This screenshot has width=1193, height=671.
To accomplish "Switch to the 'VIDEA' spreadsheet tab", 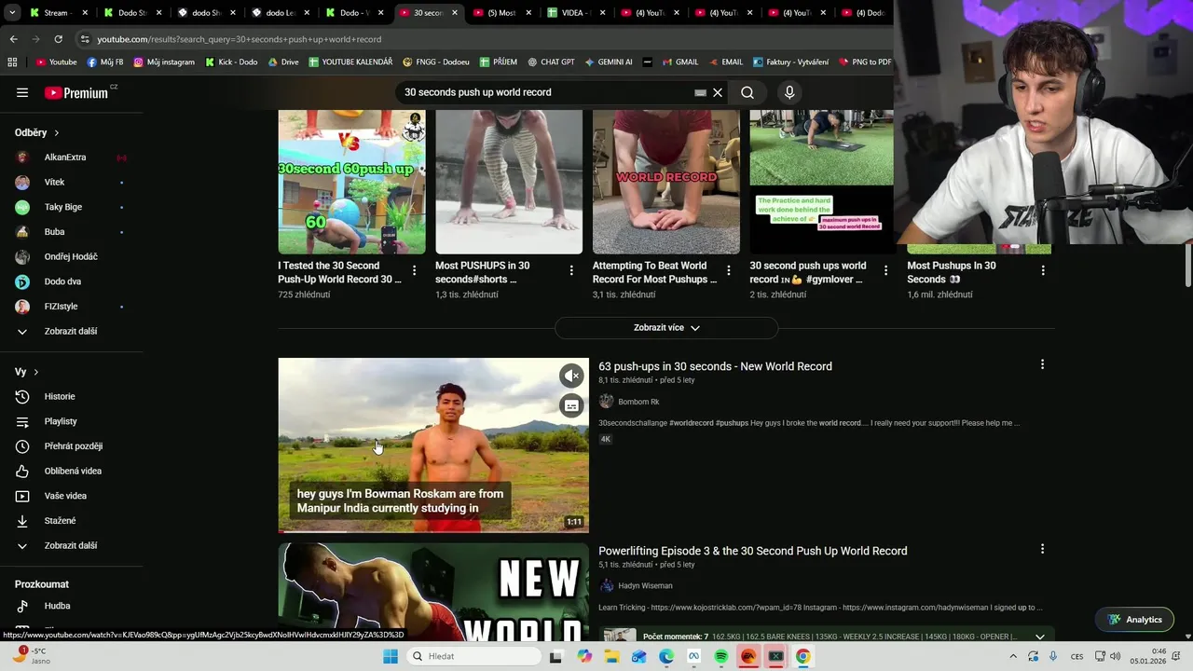I will coord(577,13).
